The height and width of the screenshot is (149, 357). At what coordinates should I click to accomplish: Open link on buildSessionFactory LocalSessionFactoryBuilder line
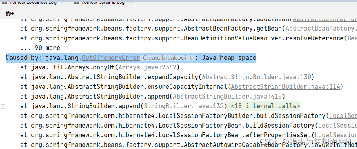[343, 116]
